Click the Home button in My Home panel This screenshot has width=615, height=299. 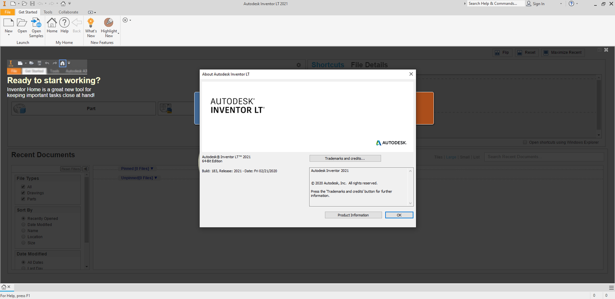(x=52, y=26)
